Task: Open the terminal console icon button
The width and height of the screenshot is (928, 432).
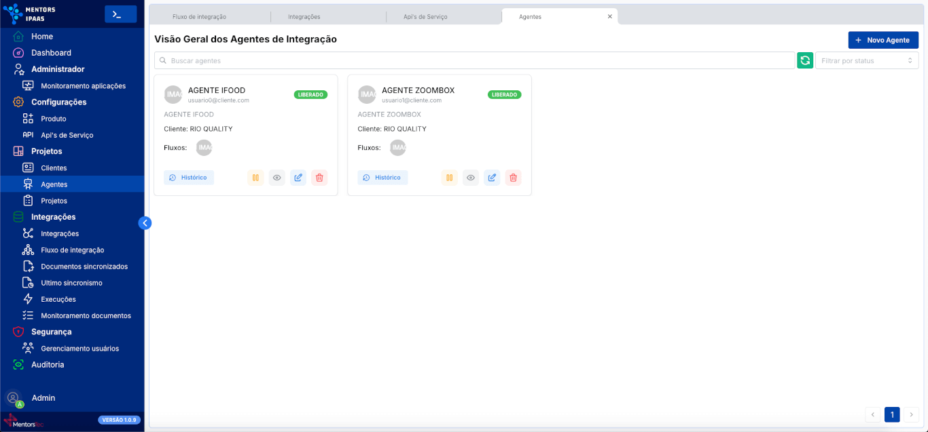Action: tap(120, 14)
